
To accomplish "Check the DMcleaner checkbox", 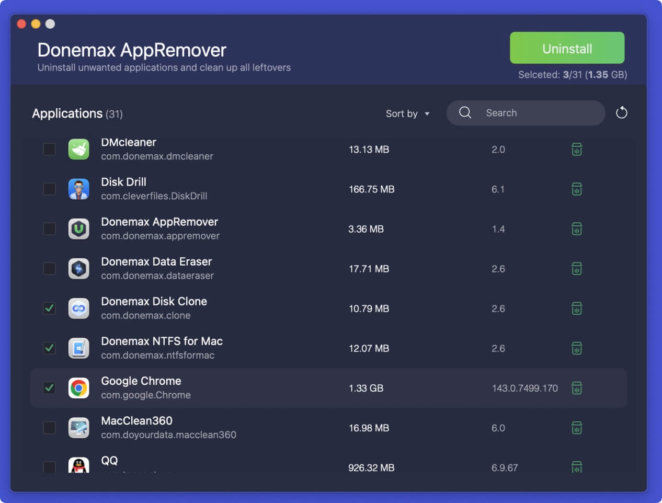I will [49, 150].
